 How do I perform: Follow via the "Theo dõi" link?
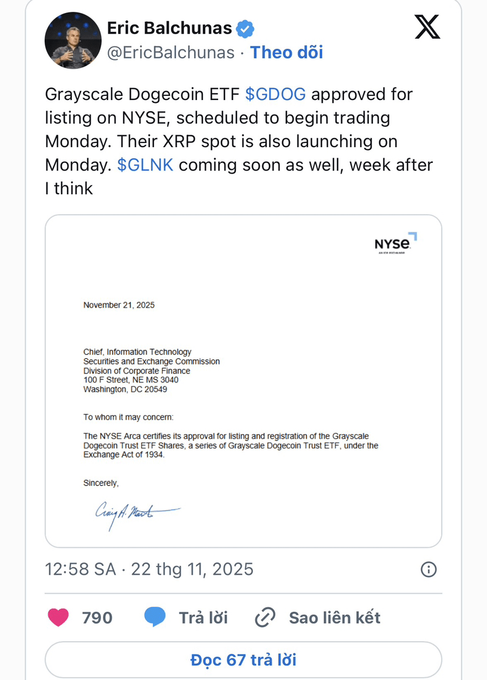click(x=286, y=52)
